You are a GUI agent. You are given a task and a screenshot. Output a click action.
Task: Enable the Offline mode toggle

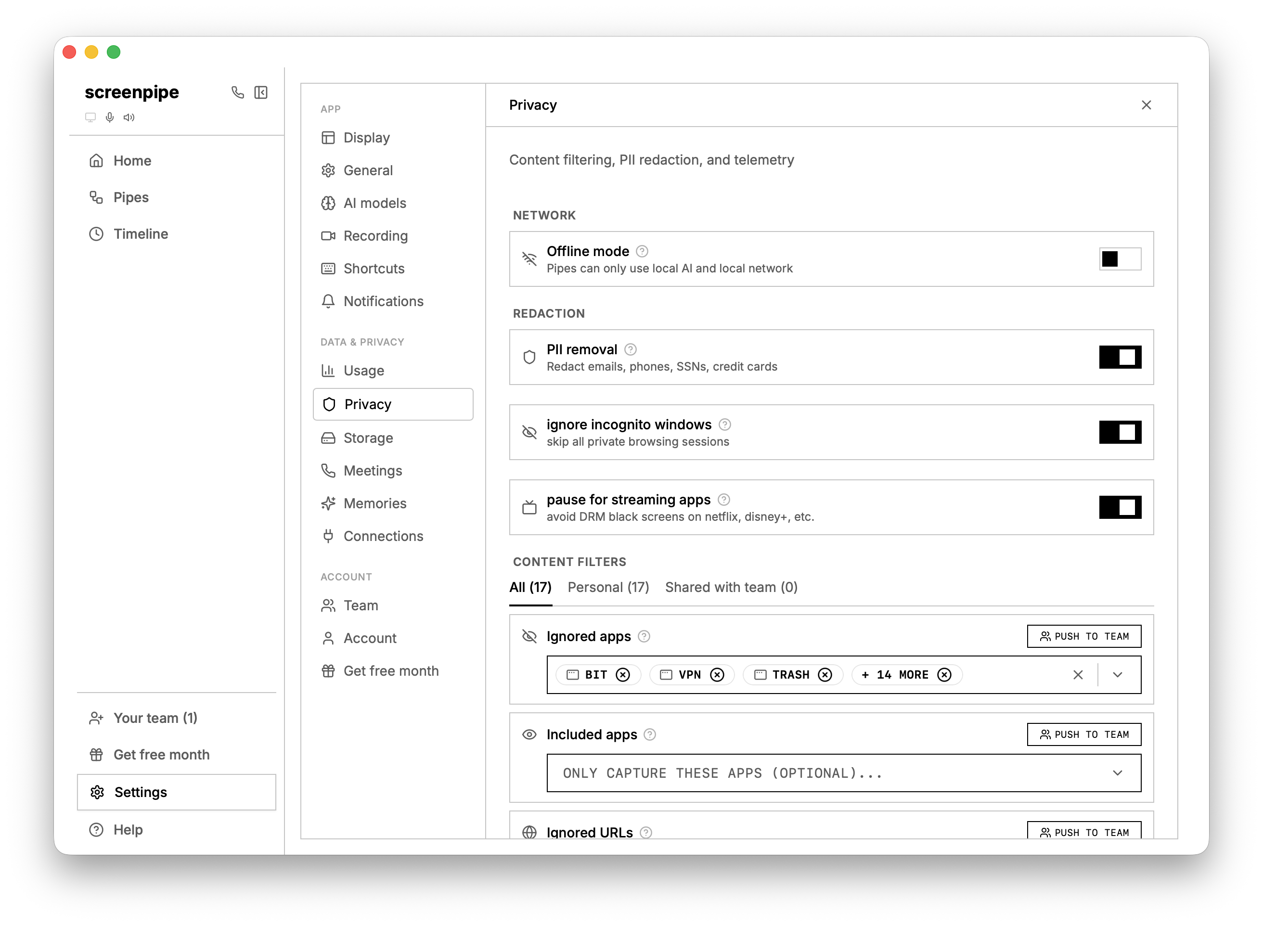click(1120, 259)
